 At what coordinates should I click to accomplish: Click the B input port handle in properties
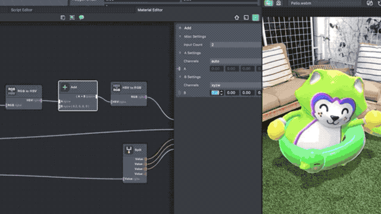pyautogui.click(x=179, y=93)
